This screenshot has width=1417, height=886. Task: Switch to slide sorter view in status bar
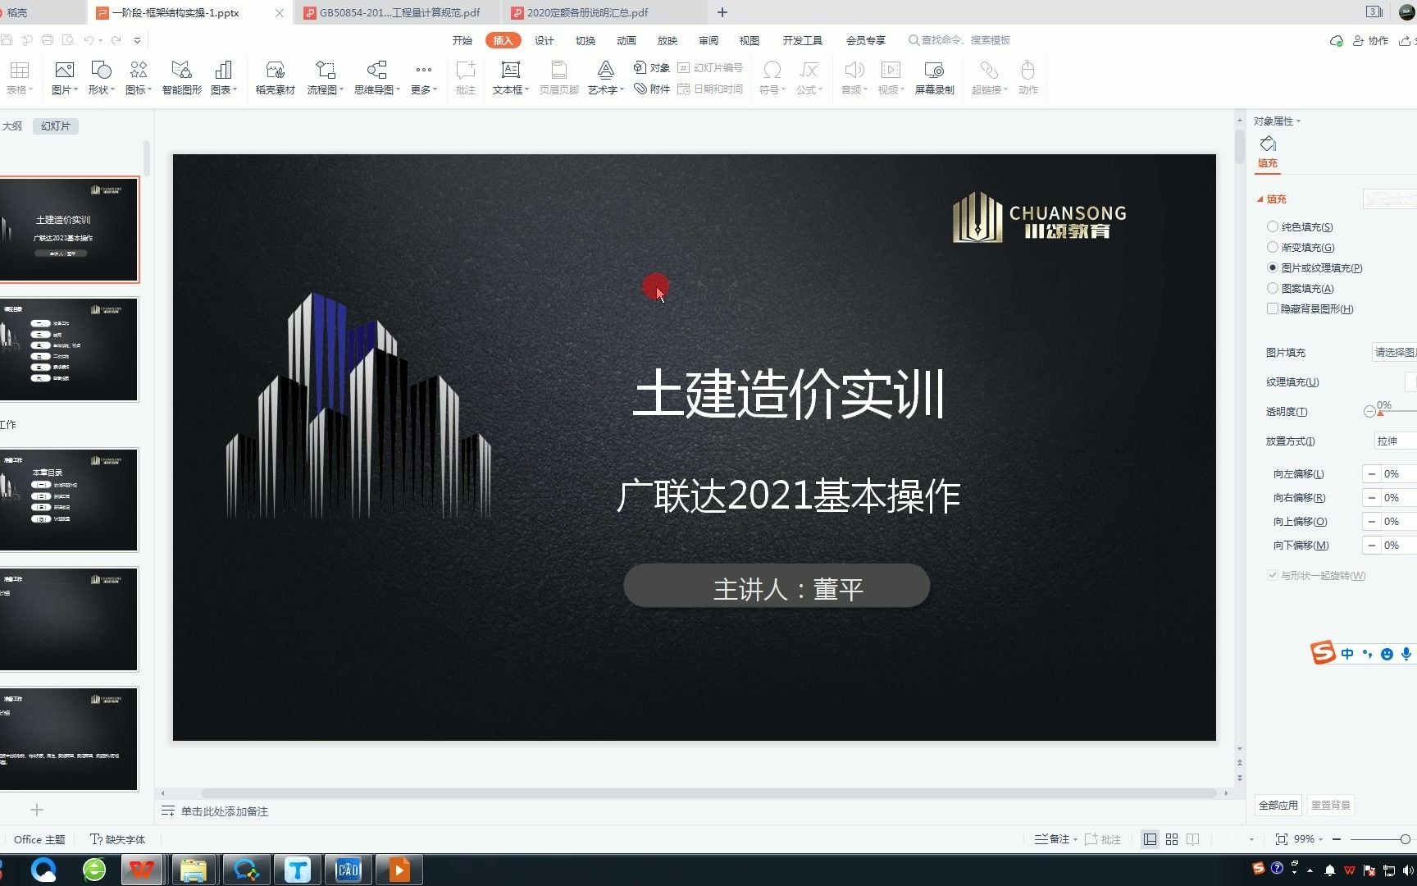tap(1172, 839)
